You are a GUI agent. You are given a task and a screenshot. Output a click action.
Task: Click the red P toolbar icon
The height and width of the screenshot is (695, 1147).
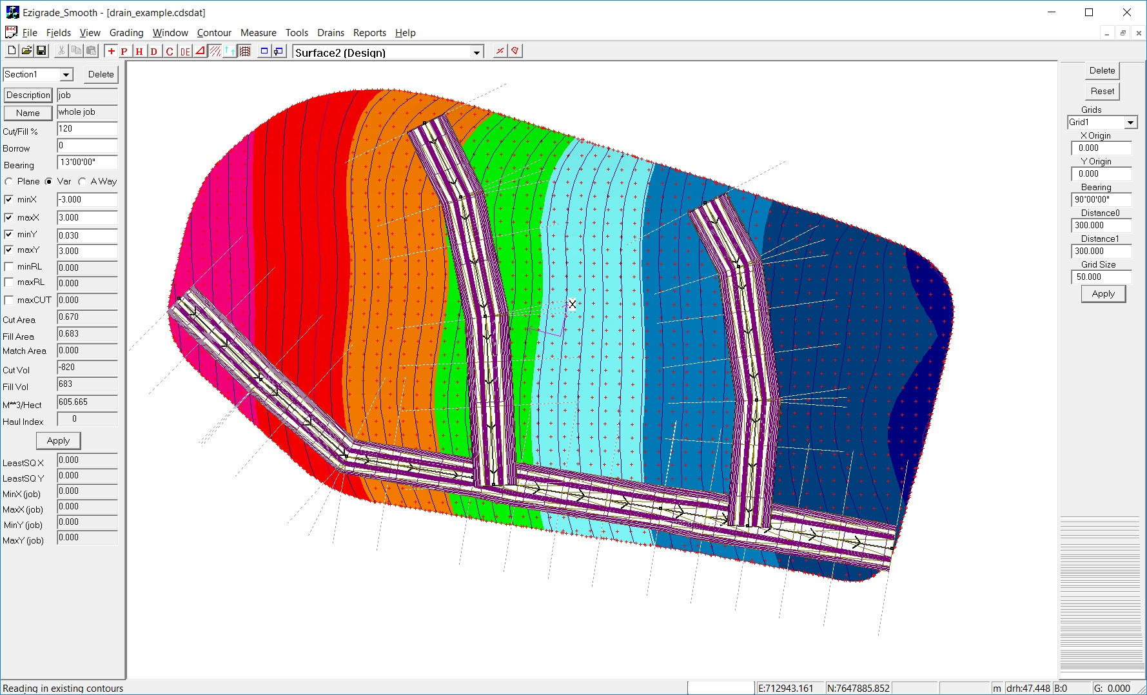pos(124,51)
